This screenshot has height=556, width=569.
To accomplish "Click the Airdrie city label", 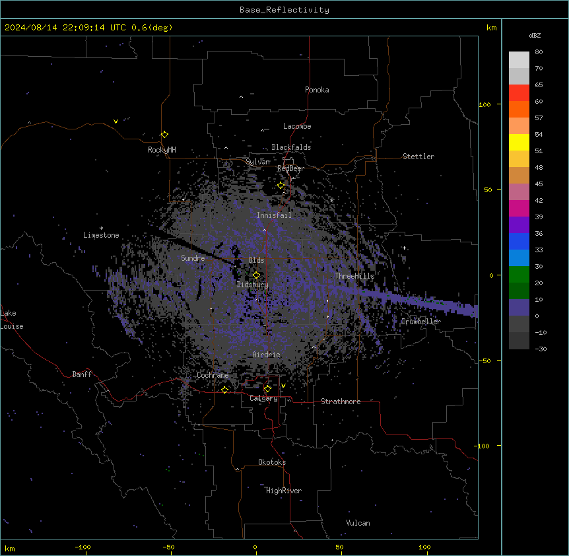I will click(x=267, y=355).
